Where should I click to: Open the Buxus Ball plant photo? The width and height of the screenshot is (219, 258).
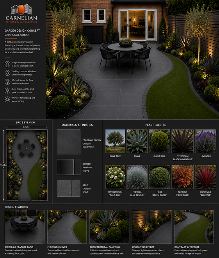click(160, 141)
